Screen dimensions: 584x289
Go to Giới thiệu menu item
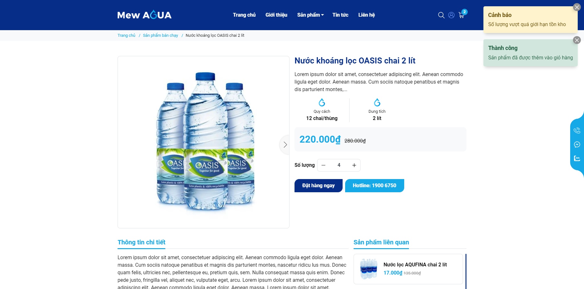(x=276, y=15)
